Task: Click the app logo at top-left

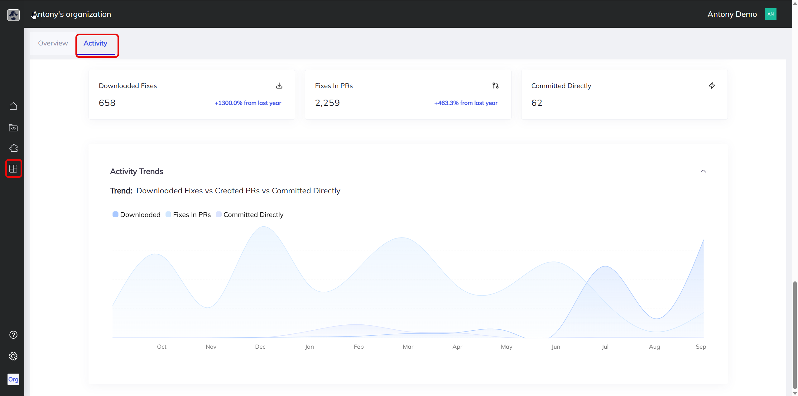Action: pyautogui.click(x=13, y=15)
